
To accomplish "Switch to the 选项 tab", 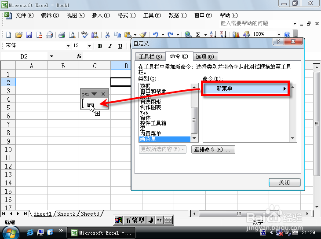I will (x=205, y=57).
